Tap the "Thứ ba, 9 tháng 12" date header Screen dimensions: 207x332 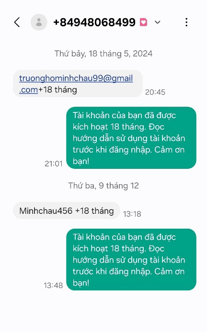click(103, 186)
